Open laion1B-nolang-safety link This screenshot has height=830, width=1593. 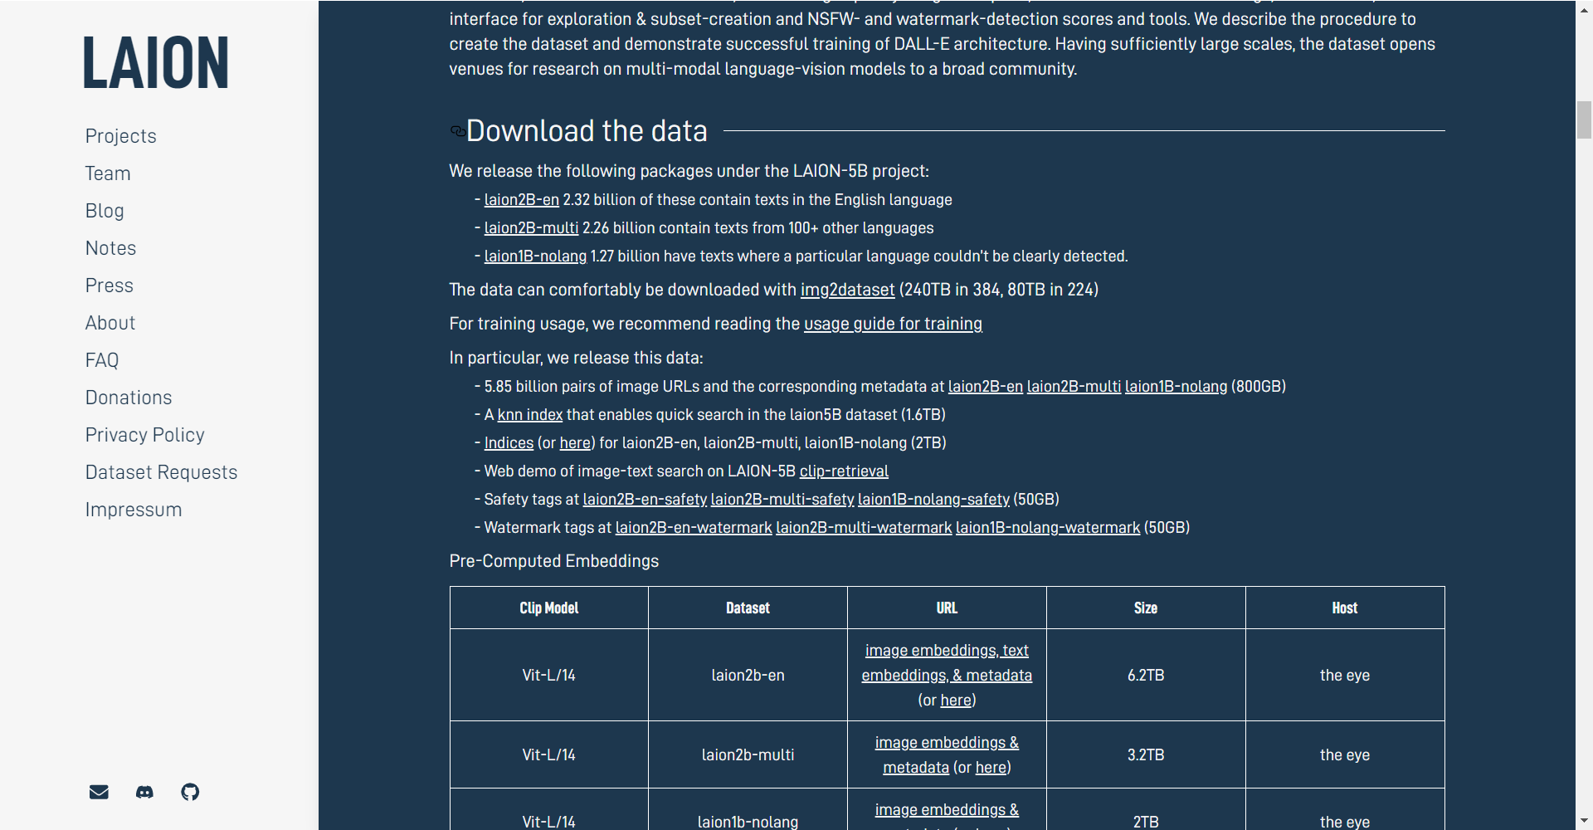(x=933, y=500)
